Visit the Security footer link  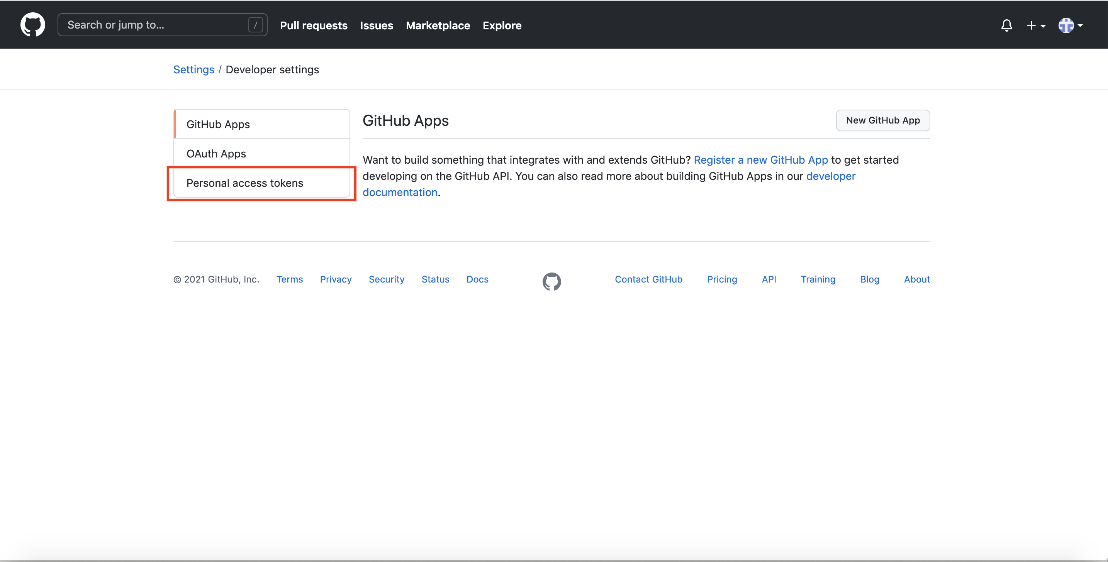click(x=386, y=279)
